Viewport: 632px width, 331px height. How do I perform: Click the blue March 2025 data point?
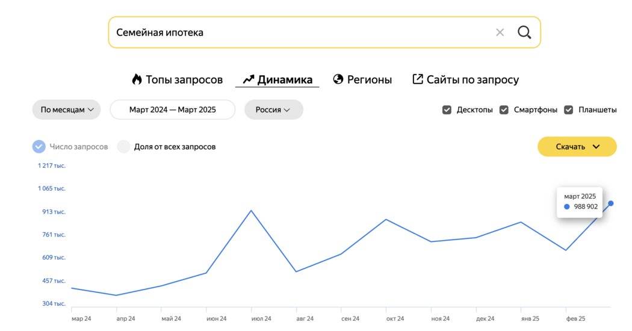coord(611,203)
